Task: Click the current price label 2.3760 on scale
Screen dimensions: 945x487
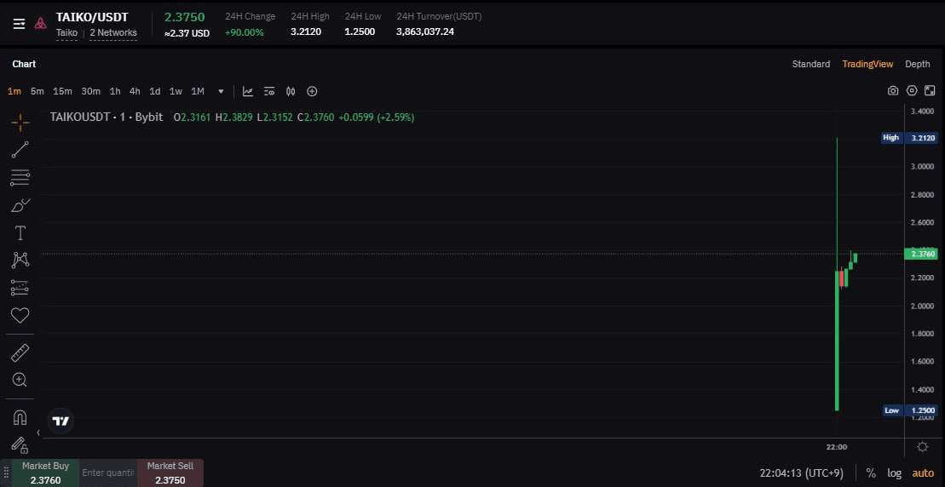Action: click(922, 254)
